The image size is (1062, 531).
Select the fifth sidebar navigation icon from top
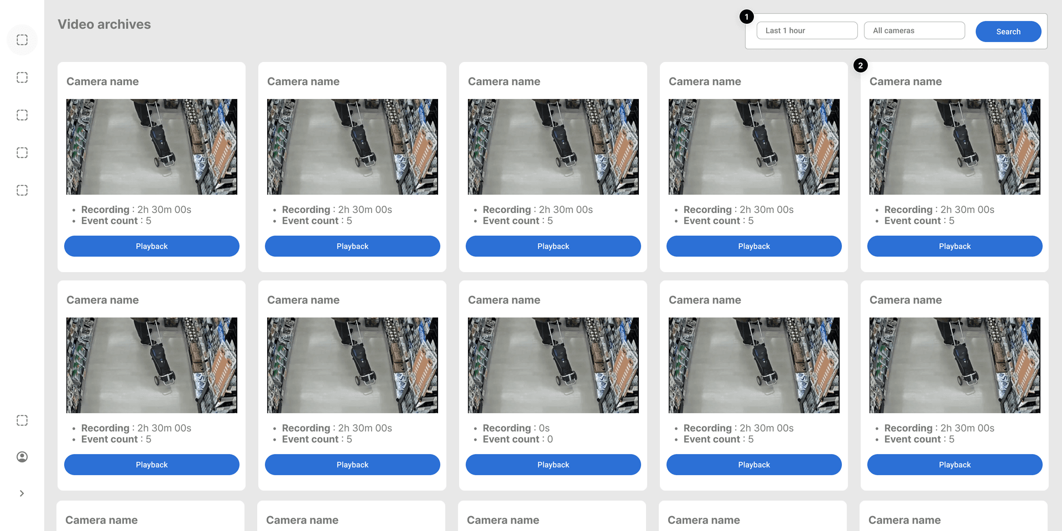pos(22,190)
